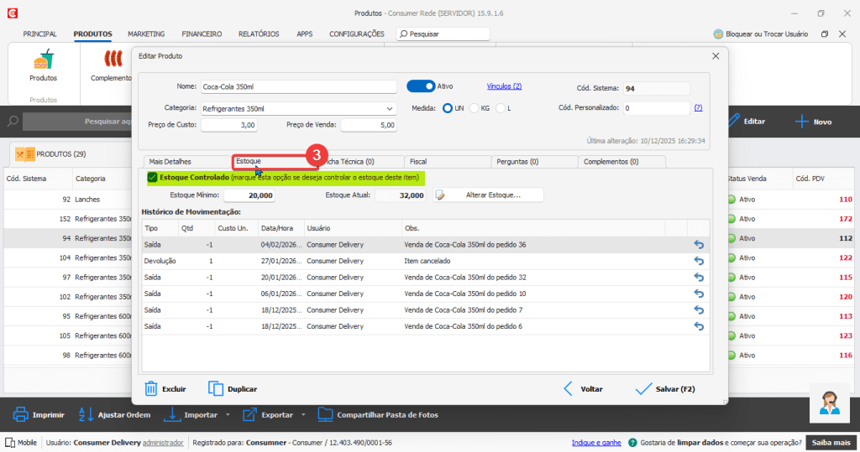
Task: Click the Imprimir printer icon
Action: (x=20, y=414)
